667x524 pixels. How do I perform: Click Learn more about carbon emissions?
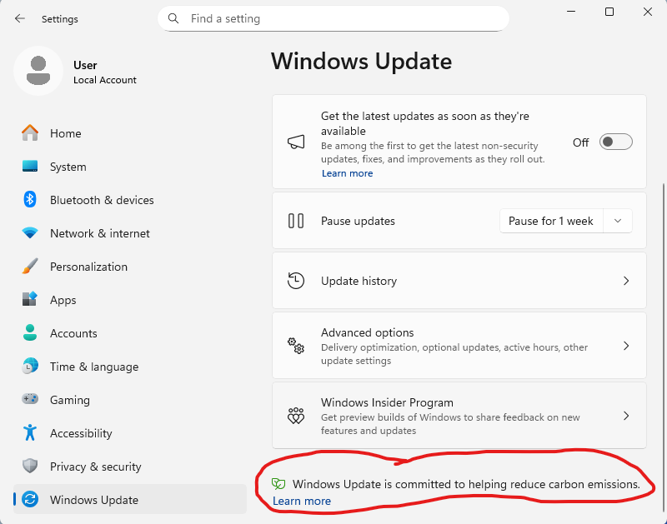click(302, 501)
